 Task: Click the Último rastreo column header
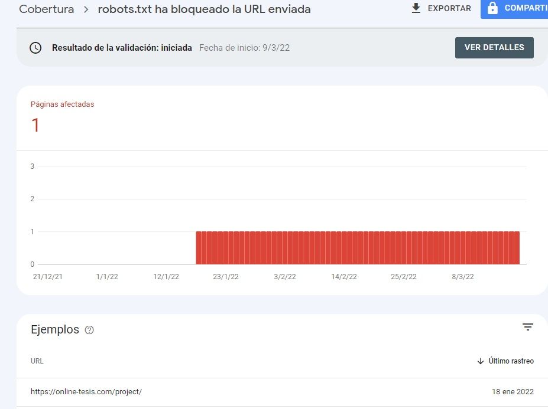pyautogui.click(x=511, y=361)
